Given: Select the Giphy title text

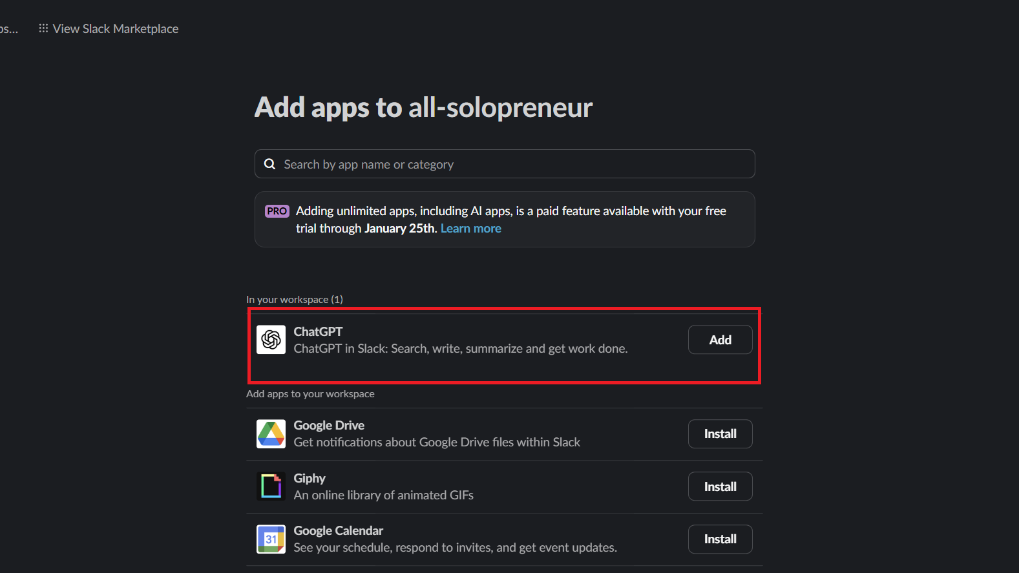Looking at the screenshot, I should (310, 478).
